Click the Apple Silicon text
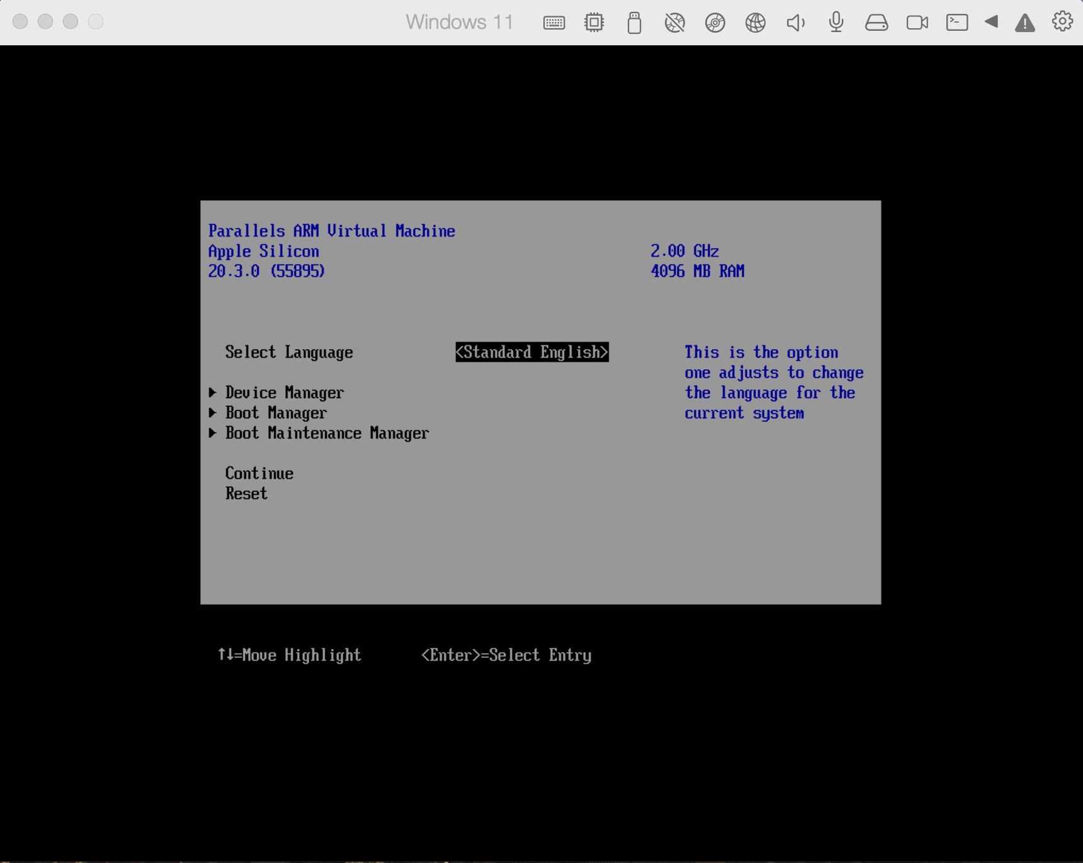 [x=264, y=251]
